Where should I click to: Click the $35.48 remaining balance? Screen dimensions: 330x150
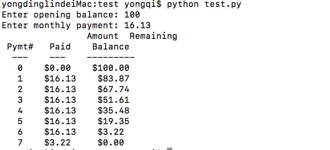[113, 111]
